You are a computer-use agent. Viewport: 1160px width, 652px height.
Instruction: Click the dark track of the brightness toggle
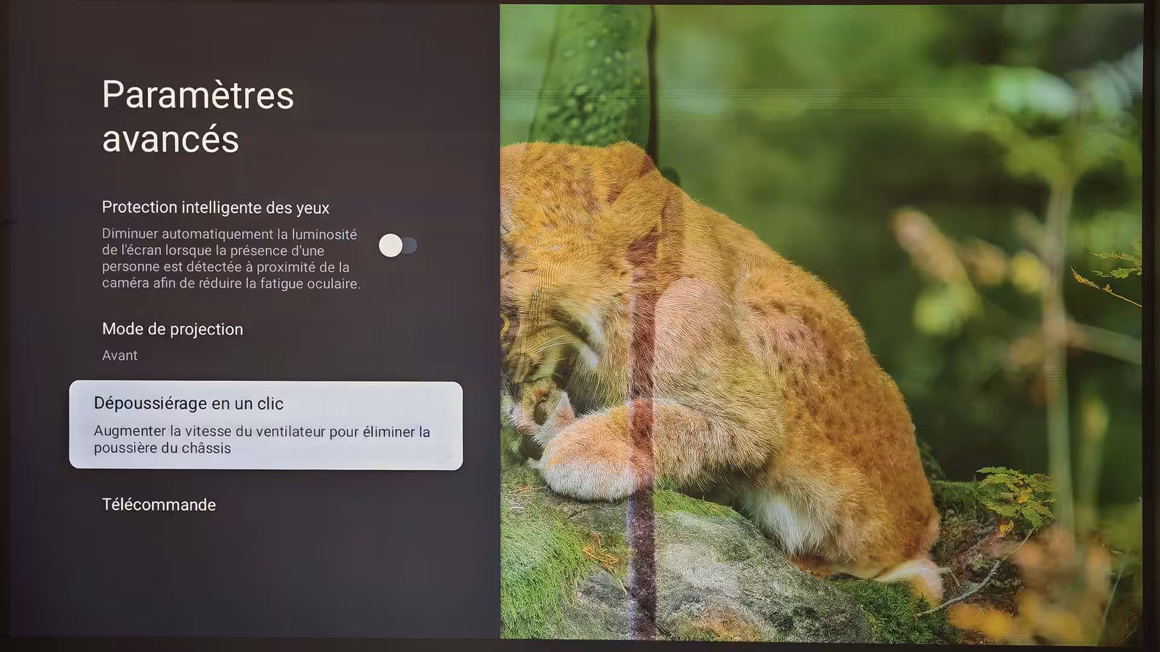point(411,246)
